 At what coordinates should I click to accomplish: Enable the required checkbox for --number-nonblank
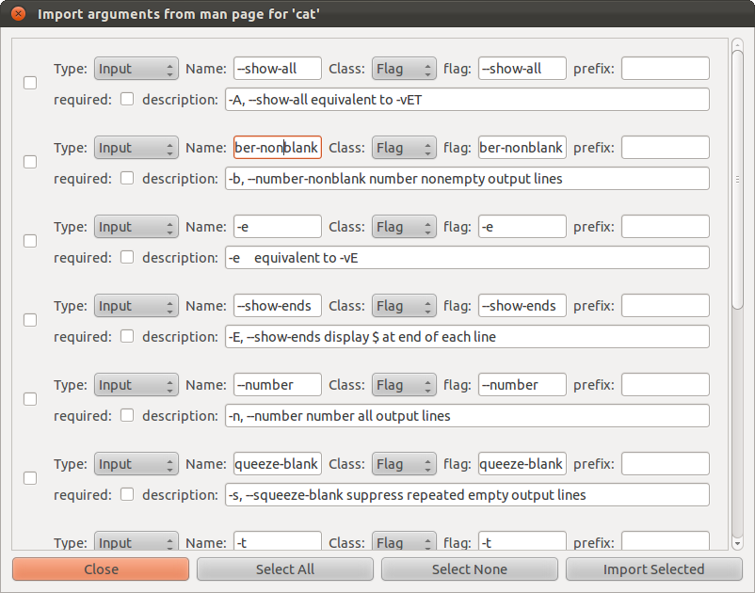pyautogui.click(x=127, y=178)
